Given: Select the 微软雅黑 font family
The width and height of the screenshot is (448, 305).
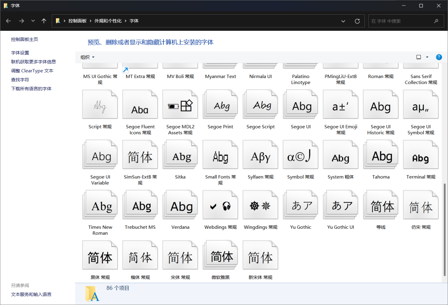Looking at the screenshot, I should tap(220, 255).
